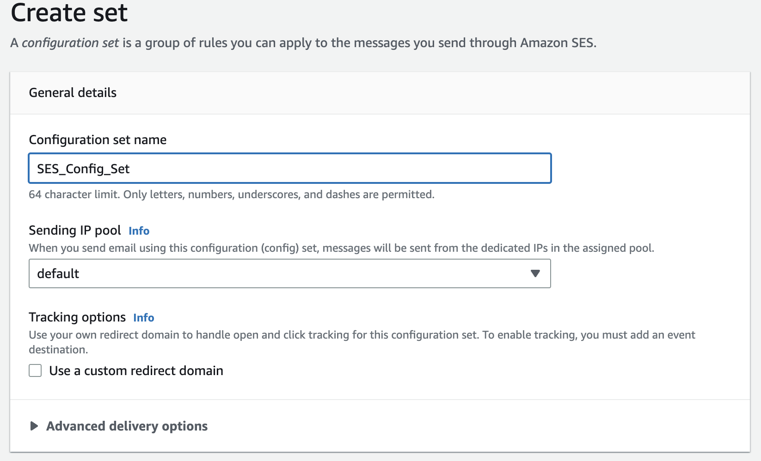Click Info next to Tracking options
The width and height of the screenshot is (761, 461).
[x=143, y=317]
